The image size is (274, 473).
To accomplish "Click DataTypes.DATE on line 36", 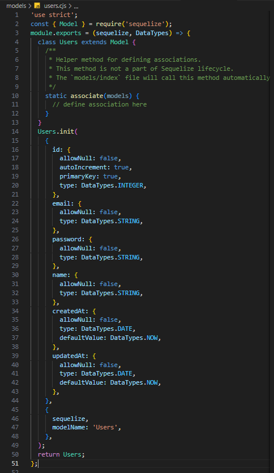I will pyautogui.click(x=106, y=329).
